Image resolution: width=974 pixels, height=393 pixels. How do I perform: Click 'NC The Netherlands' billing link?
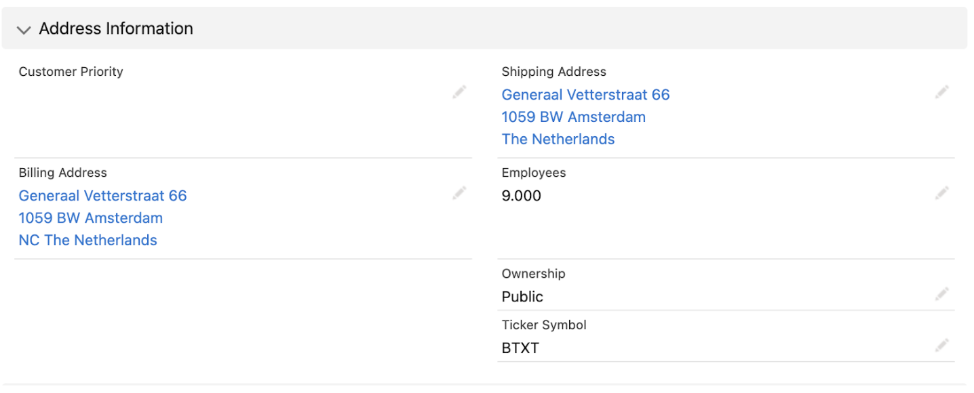point(87,240)
